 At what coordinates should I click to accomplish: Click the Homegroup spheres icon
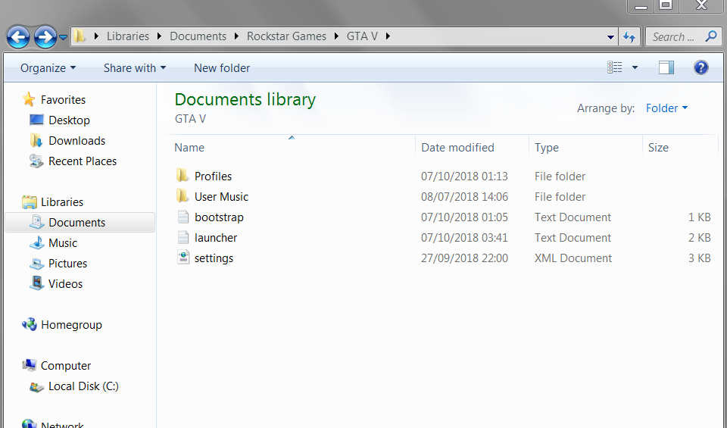point(30,324)
